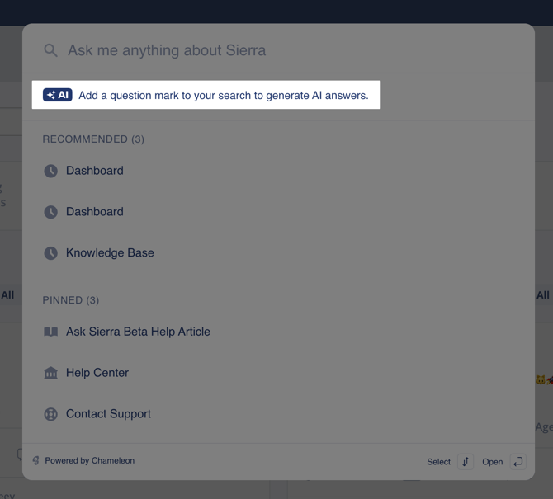Image resolution: width=553 pixels, height=499 pixels.
Task: Open the Knowledge Base recommendation
Action: point(110,252)
